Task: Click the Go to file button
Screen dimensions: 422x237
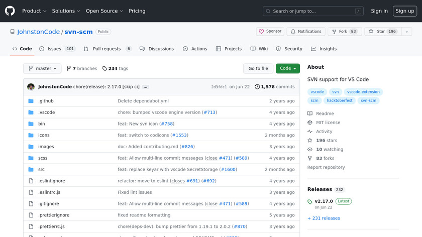Action: click(x=258, y=68)
